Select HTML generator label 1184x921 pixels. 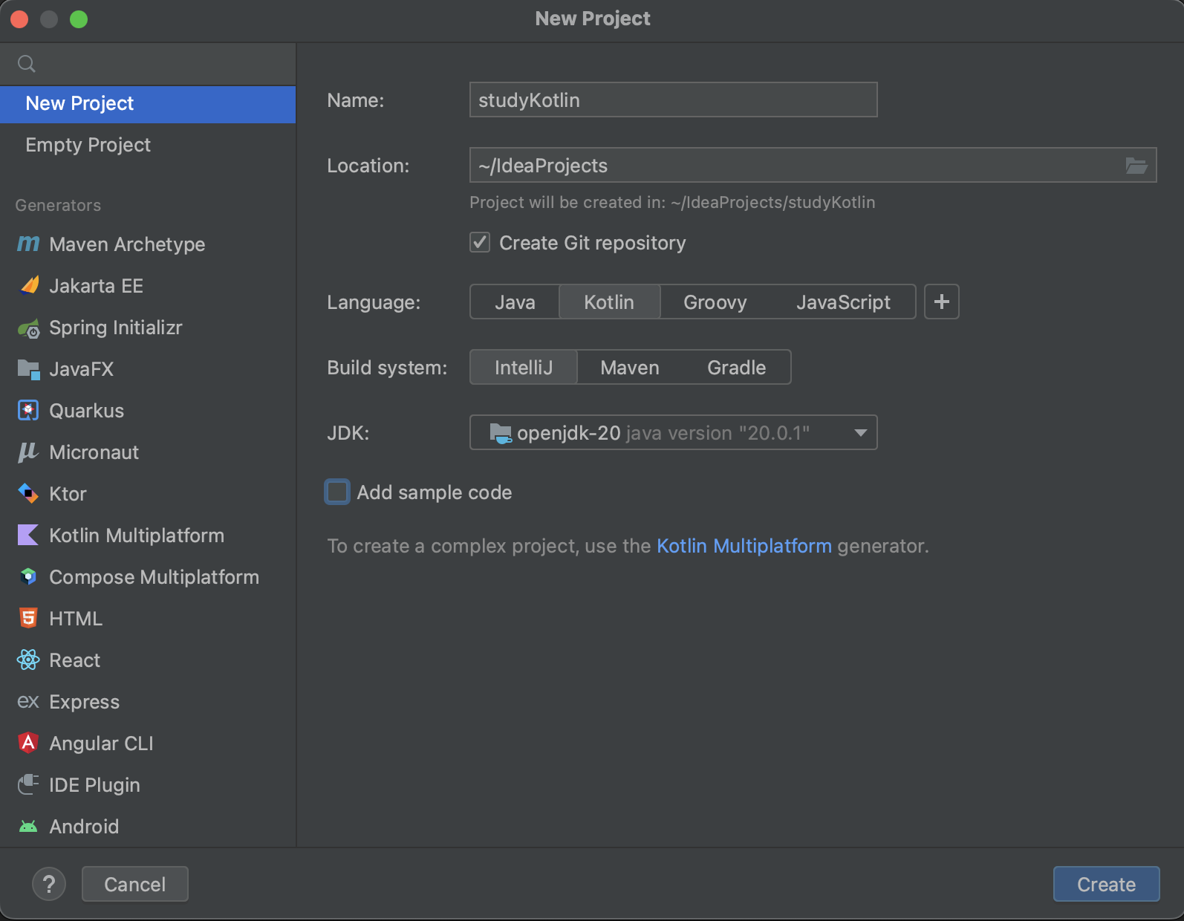coord(76,619)
